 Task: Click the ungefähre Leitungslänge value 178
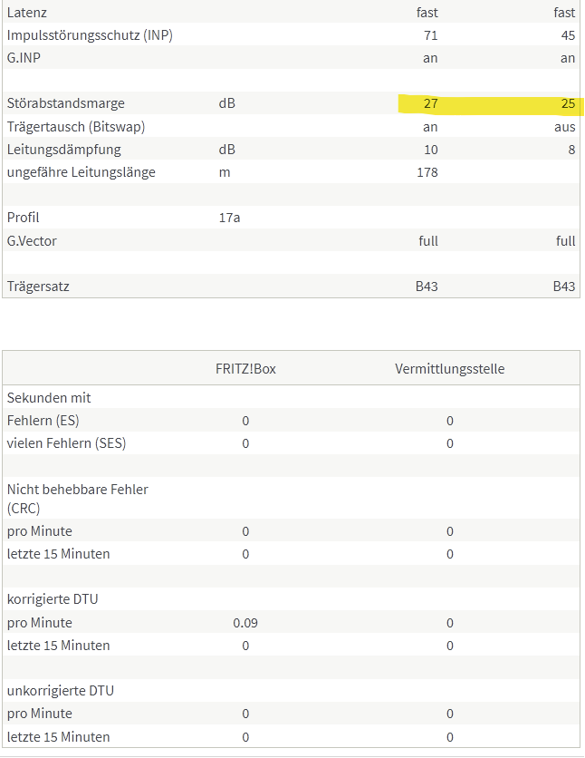point(427,172)
